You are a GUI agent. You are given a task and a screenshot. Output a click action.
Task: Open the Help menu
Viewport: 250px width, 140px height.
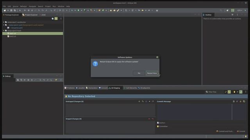point(68,6)
